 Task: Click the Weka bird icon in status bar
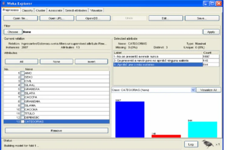[x=208, y=144]
